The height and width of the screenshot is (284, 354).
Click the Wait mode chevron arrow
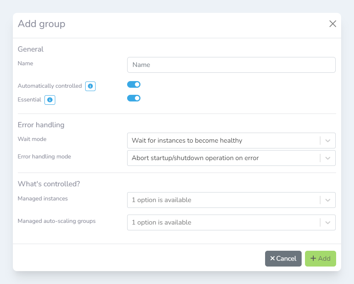(328, 141)
